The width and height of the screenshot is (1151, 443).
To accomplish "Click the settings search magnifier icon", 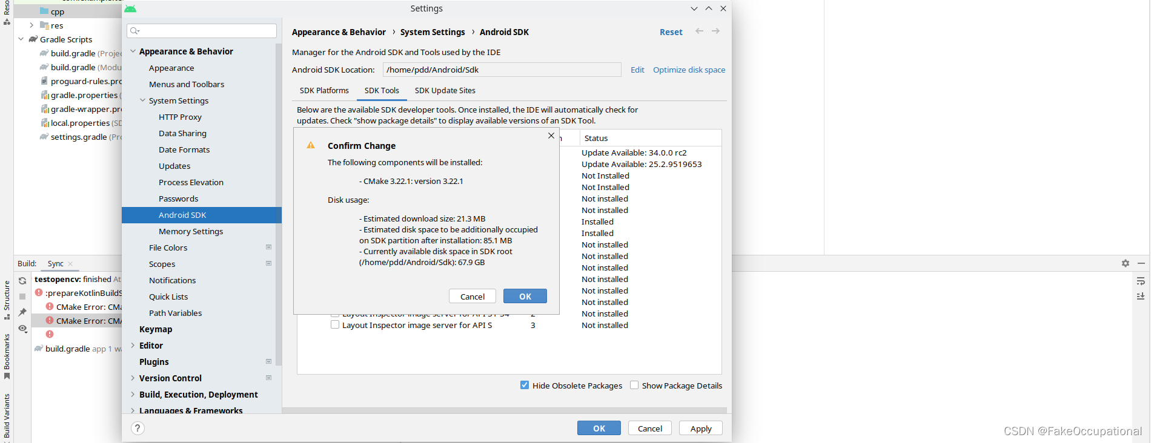I will 134,31.
